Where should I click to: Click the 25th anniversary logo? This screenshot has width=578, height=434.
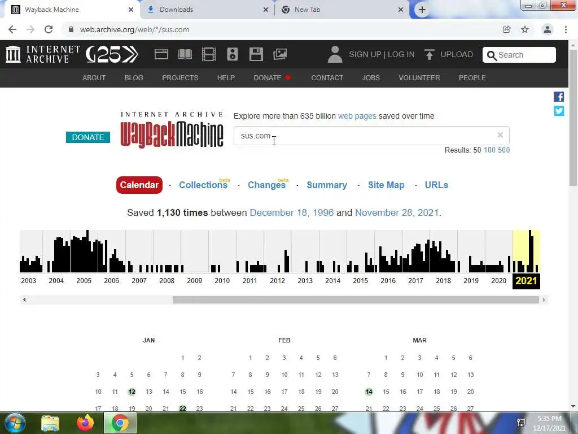click(112, 55)
